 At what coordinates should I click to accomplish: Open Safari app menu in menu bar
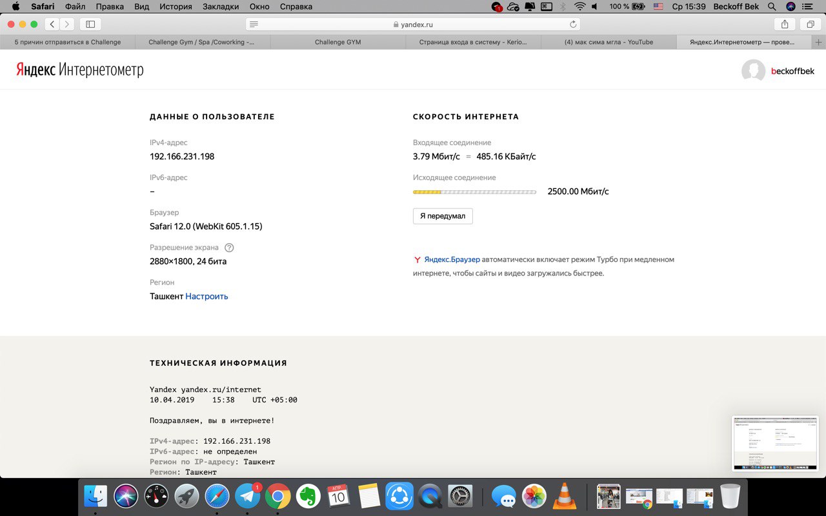pyautogui.click(x=43, y=6)
